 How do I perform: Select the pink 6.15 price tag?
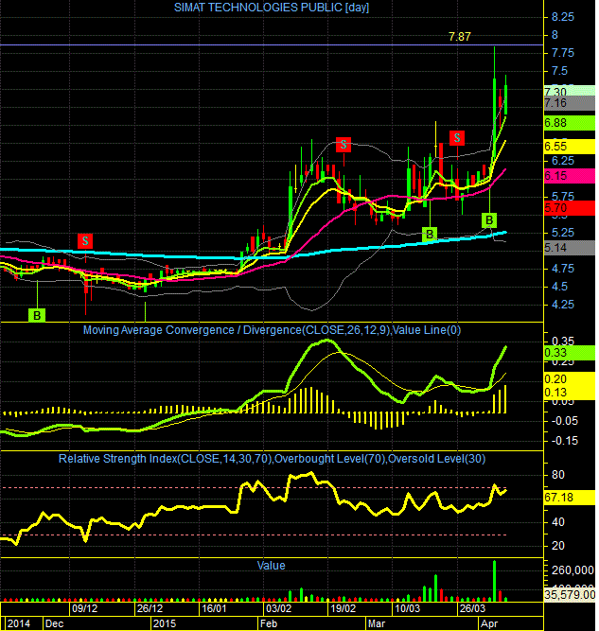[x=570, y=176]
